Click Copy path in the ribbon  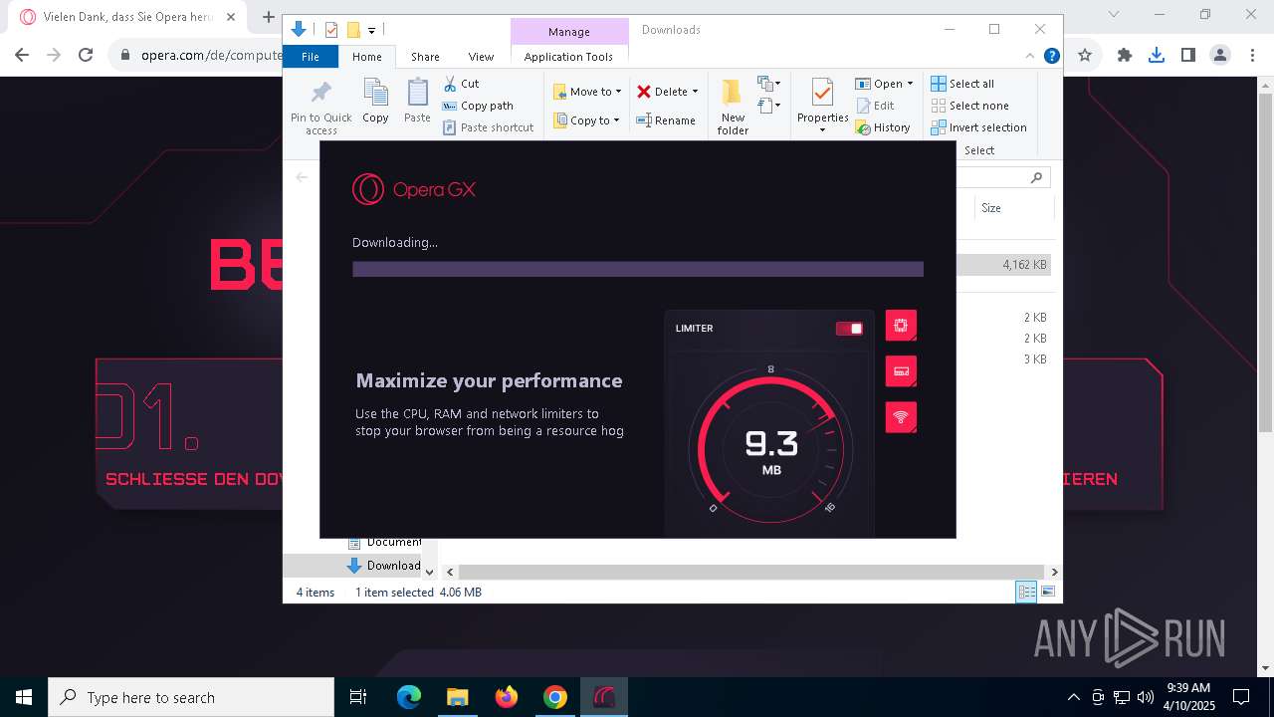[478, 106]
